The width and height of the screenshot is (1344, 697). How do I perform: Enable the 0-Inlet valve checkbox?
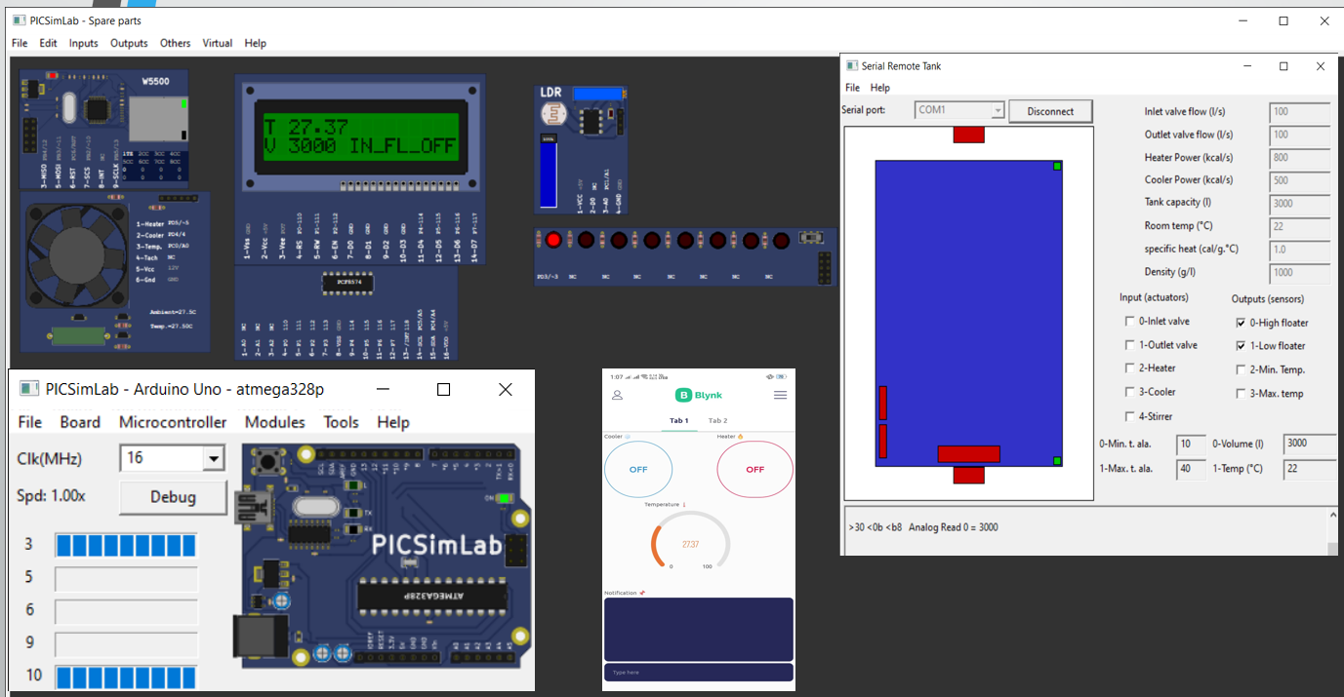point(1130,321)
